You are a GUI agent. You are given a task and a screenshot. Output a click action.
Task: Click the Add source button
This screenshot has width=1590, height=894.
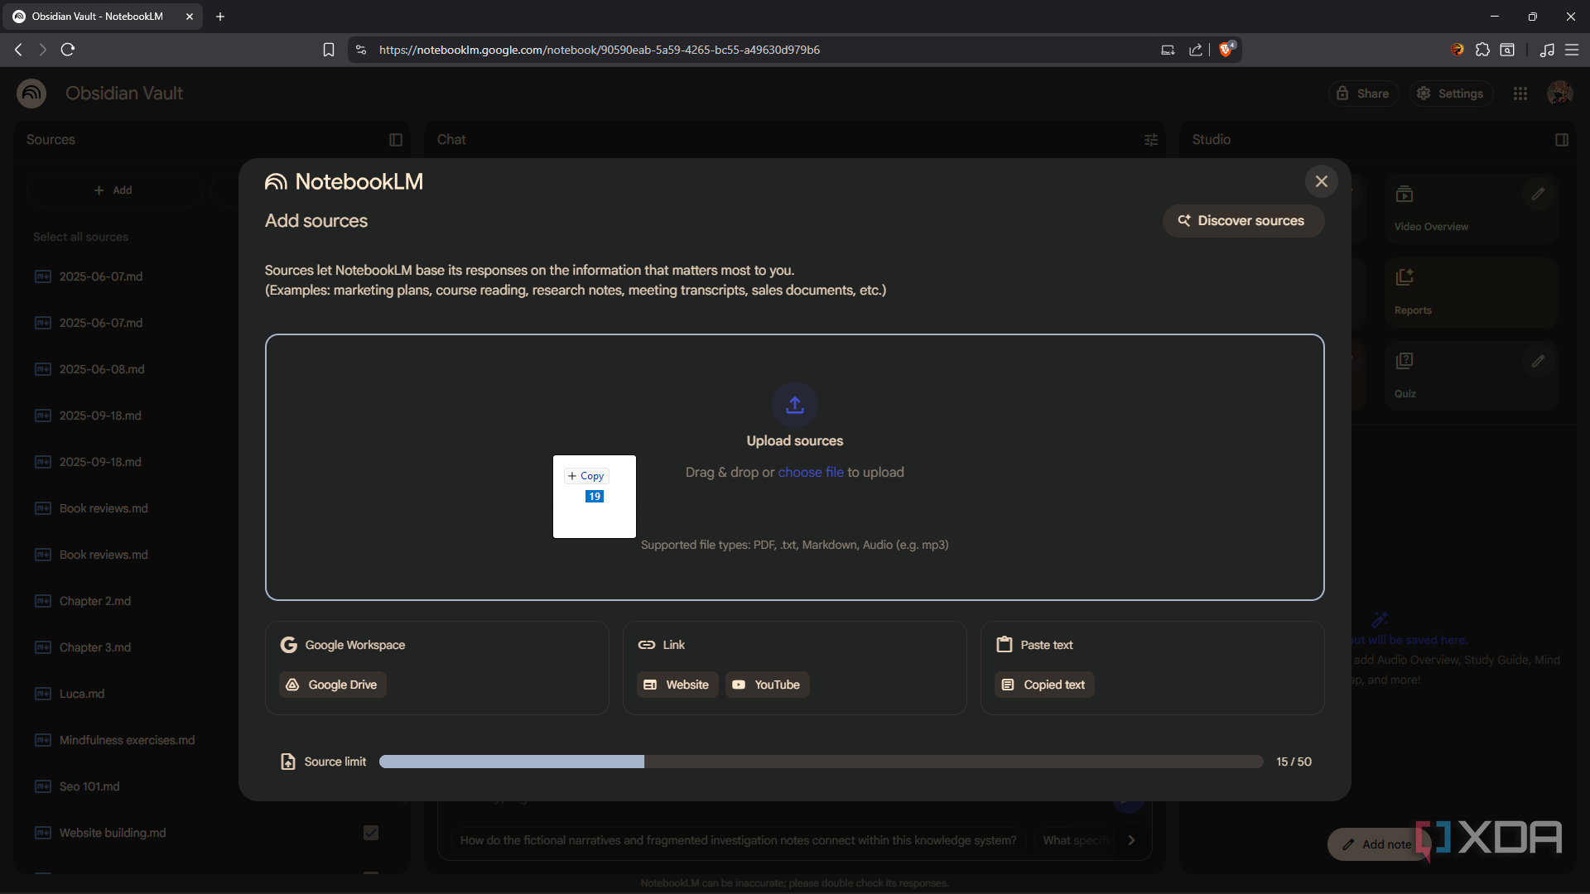click(x=113, y=190)
